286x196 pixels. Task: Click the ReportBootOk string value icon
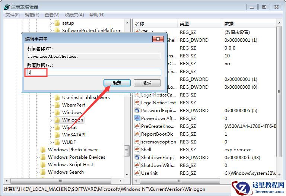coord(137,134)
